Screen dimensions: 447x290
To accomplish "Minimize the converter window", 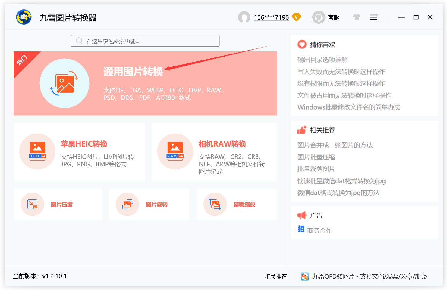I will click(401, 17).
